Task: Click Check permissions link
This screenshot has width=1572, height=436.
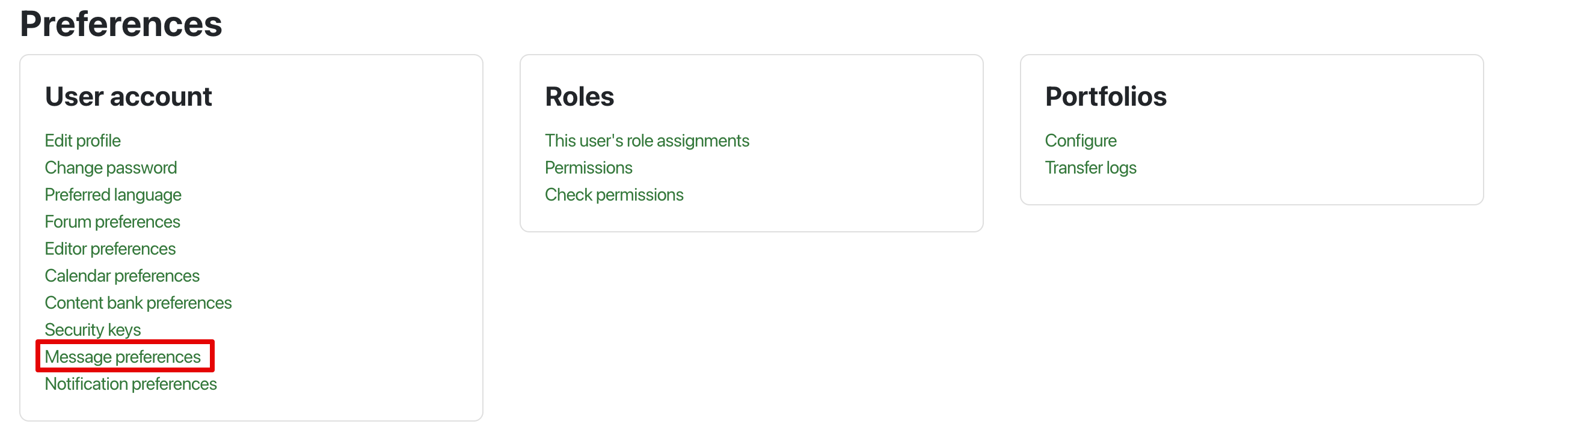Action: click(x=614, y=195)
